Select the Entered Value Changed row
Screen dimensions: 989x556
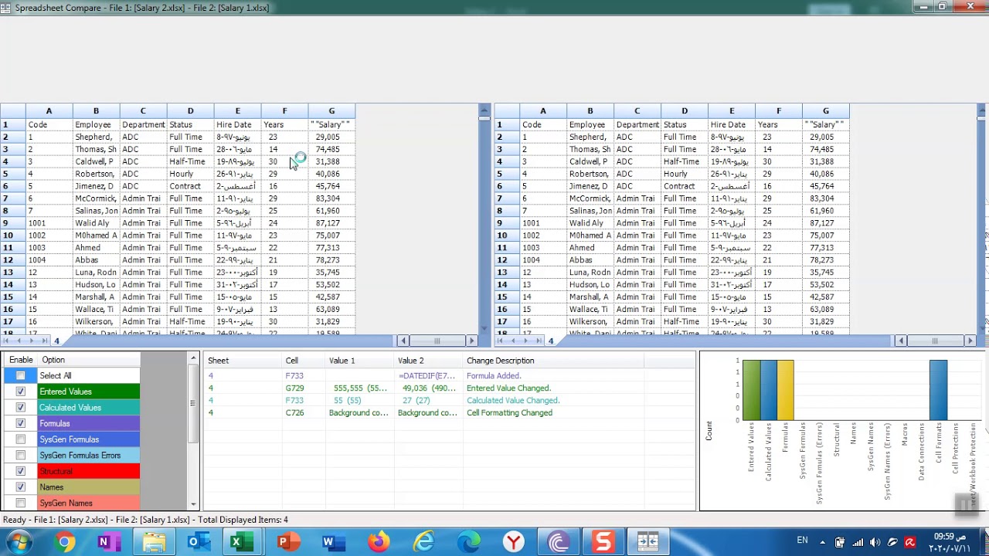click(448, 388)
